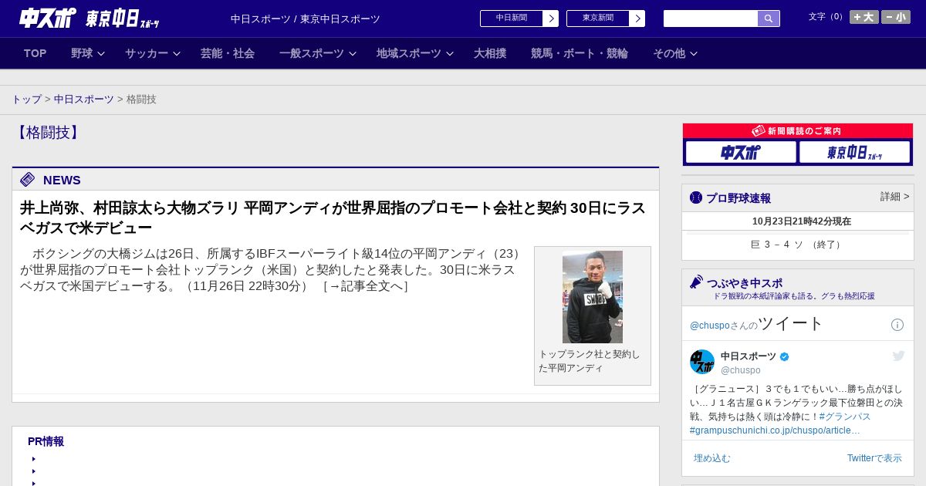Click the つぶやき中スポ megaphone icon
This screenshot has height=486, width=926.
click(x=697, y=282)
